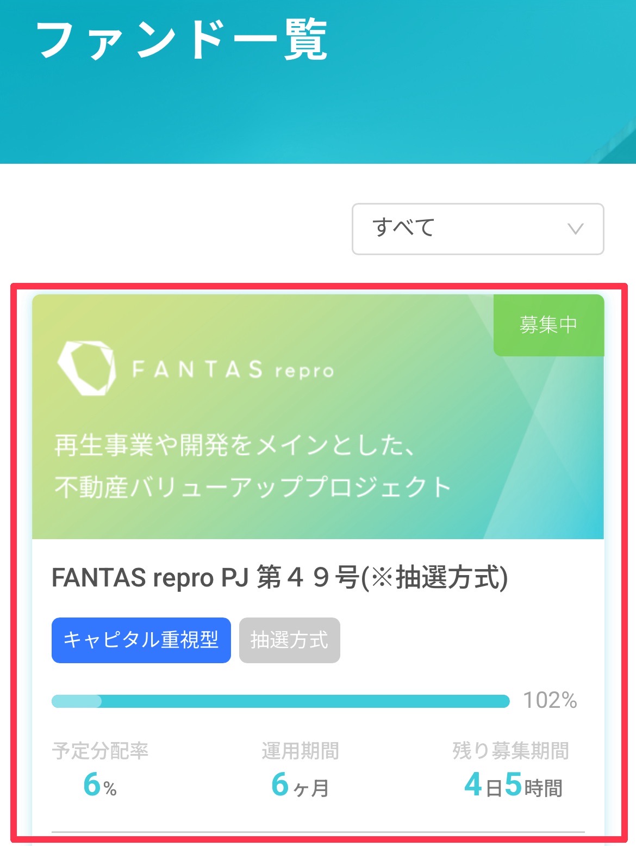This screenshot has width=636, height=846.
Task: Click the 再生事業や開発をメインとした banner text
Action: [235, 445]
